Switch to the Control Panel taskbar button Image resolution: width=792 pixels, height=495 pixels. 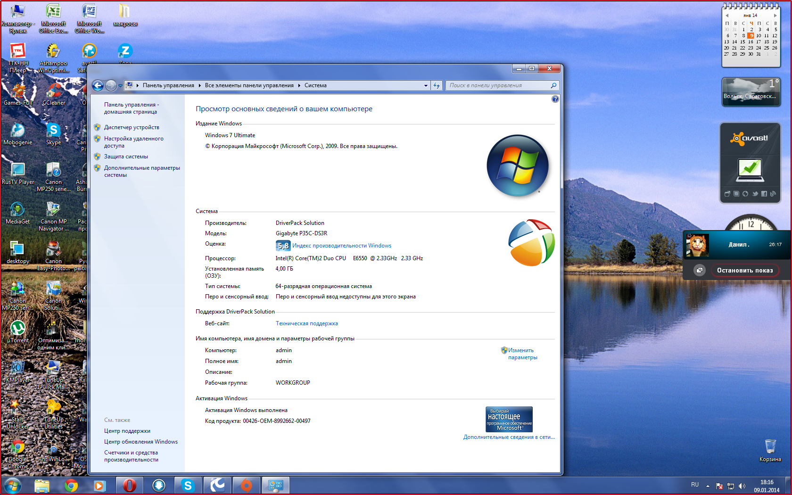click(x=276, y=485)
